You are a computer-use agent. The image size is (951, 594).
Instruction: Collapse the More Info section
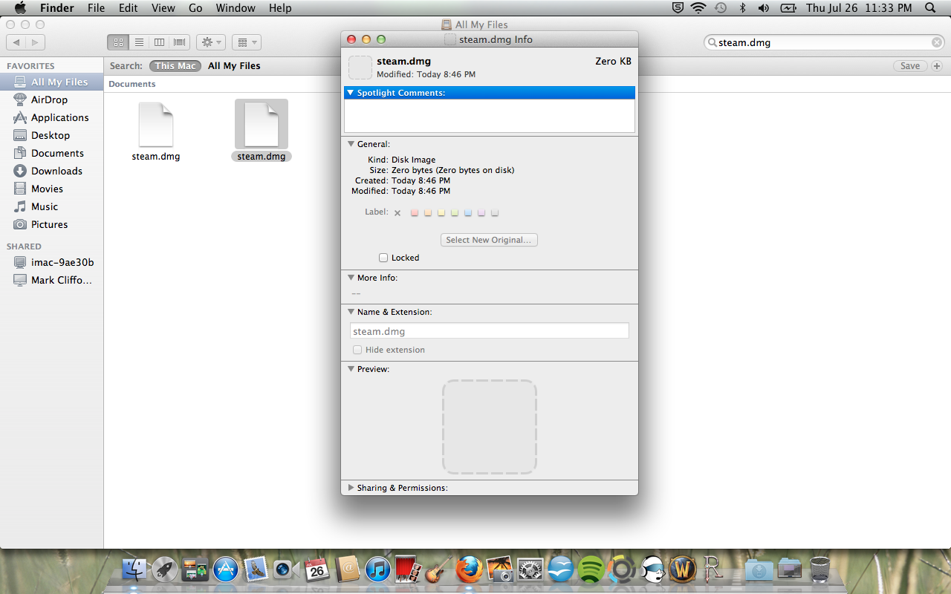click(351, 278)
